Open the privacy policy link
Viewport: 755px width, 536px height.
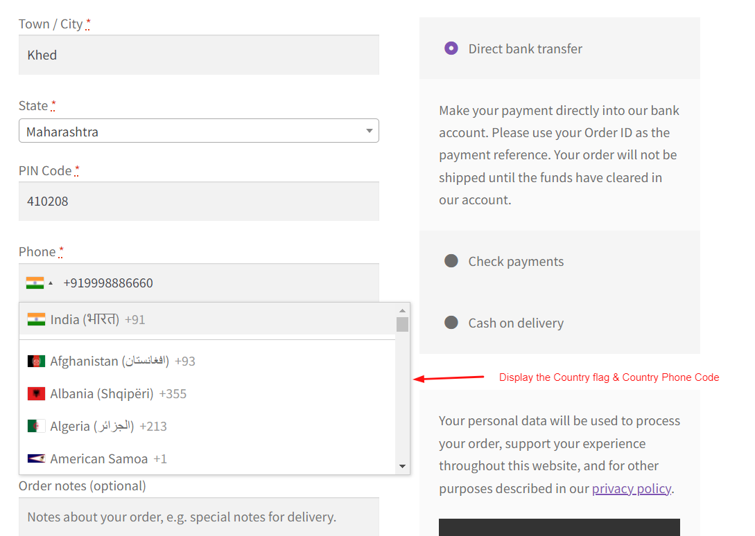point(631,488)
